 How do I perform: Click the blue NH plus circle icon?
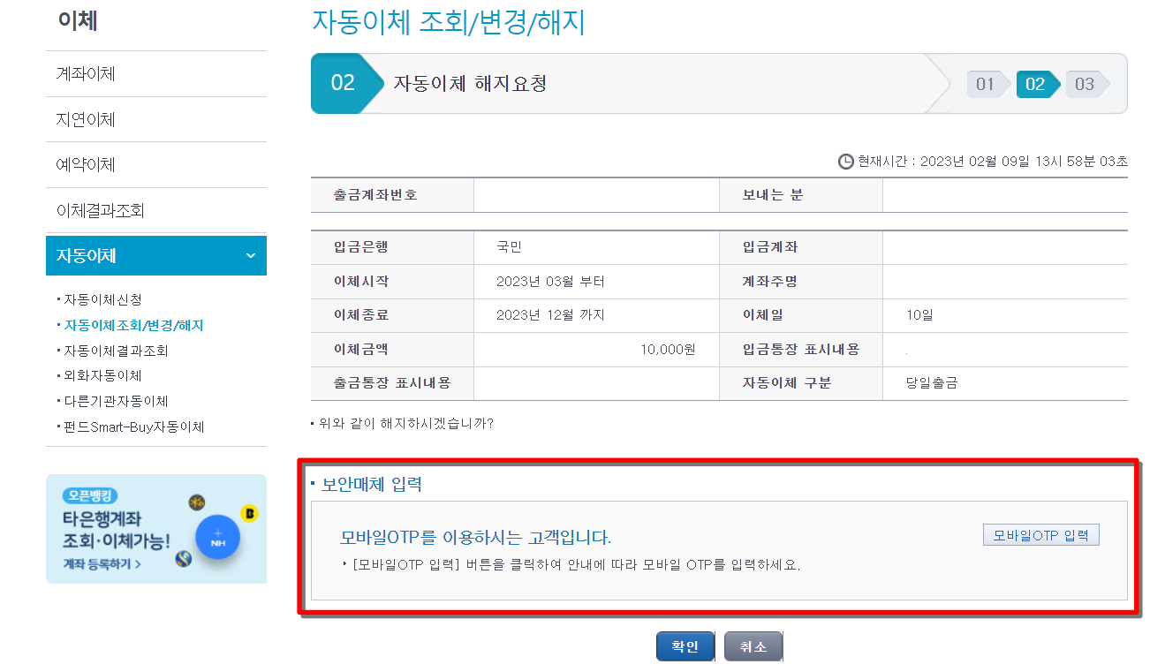pos(217,538)
